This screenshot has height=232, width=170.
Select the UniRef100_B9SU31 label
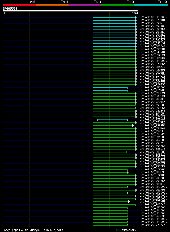coord(152,44)
